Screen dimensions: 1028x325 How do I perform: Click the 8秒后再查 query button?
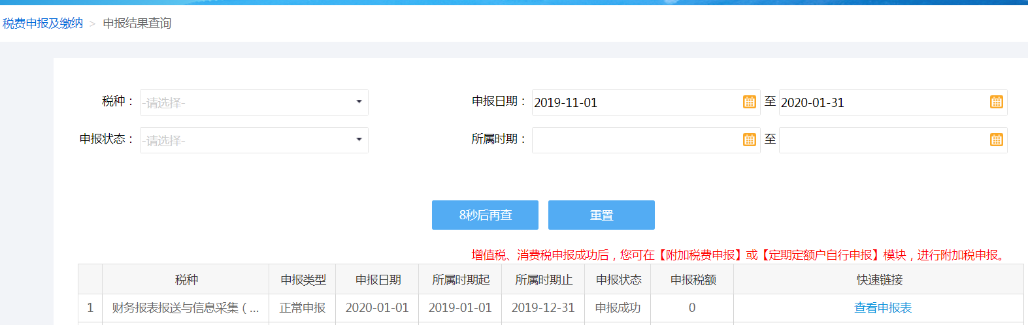click(485, 215)
